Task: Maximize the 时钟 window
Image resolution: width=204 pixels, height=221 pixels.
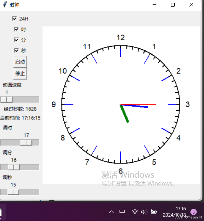Action: [x=173, y=5]
